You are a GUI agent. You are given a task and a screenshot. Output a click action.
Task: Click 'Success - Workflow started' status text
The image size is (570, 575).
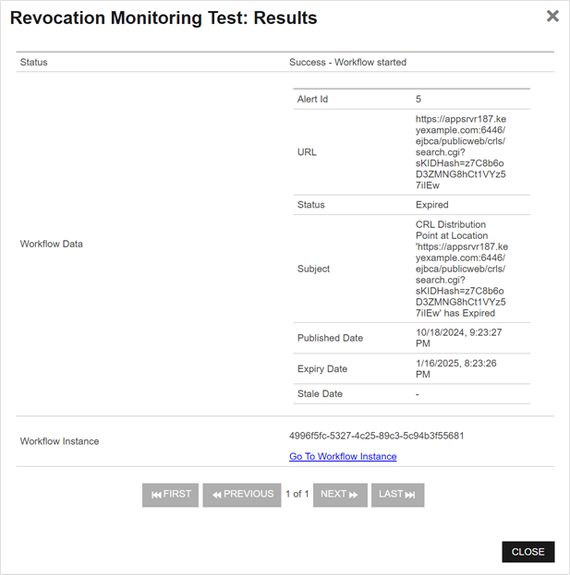347,63
